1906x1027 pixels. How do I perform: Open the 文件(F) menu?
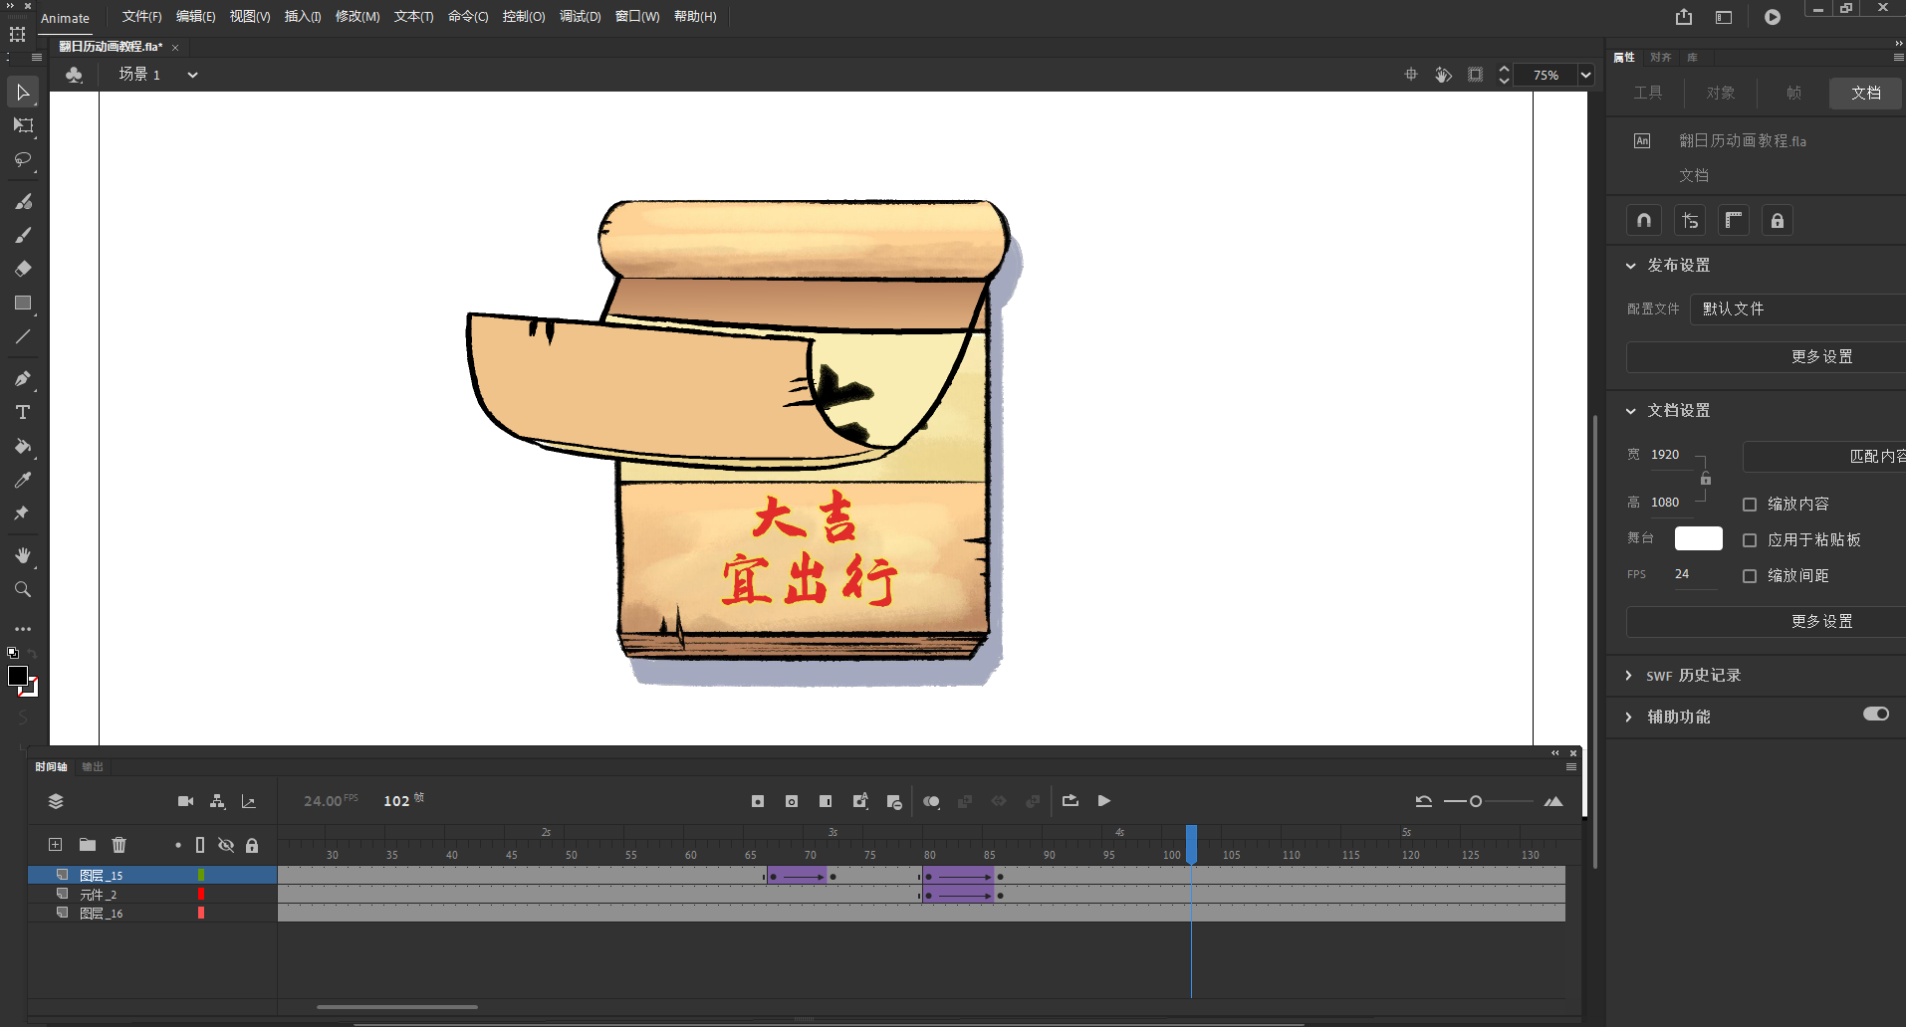point(141,17)
